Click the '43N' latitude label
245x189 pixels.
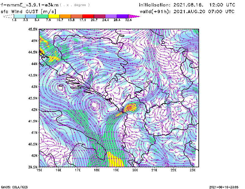(34, 87)
